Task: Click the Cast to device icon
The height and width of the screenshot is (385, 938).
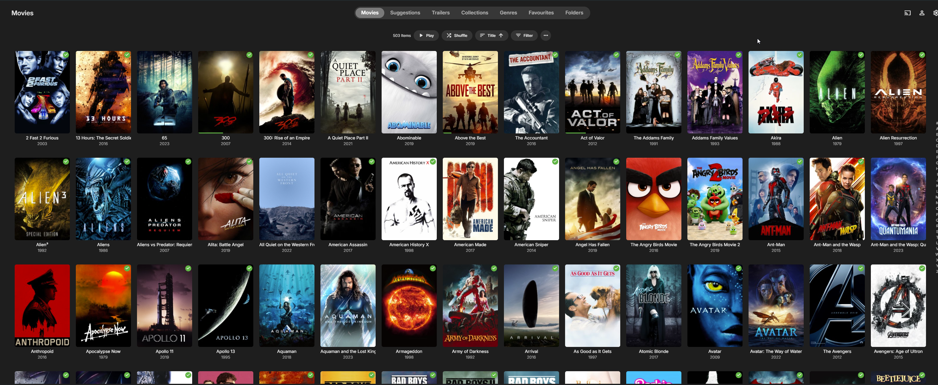Action: coord(907,13)
